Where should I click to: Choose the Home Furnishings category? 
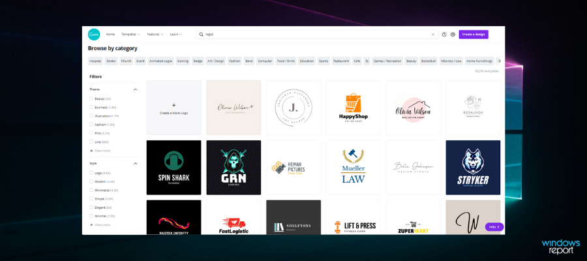[x=479, y=61]
